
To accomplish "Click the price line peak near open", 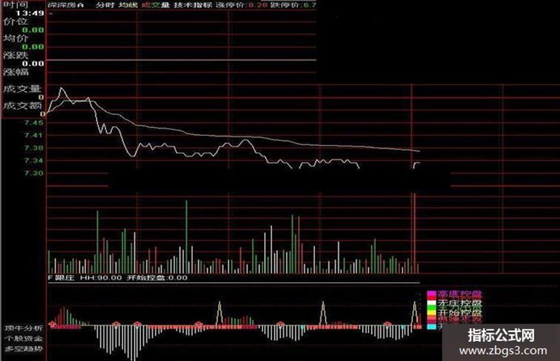I will (x=62, y=88).
